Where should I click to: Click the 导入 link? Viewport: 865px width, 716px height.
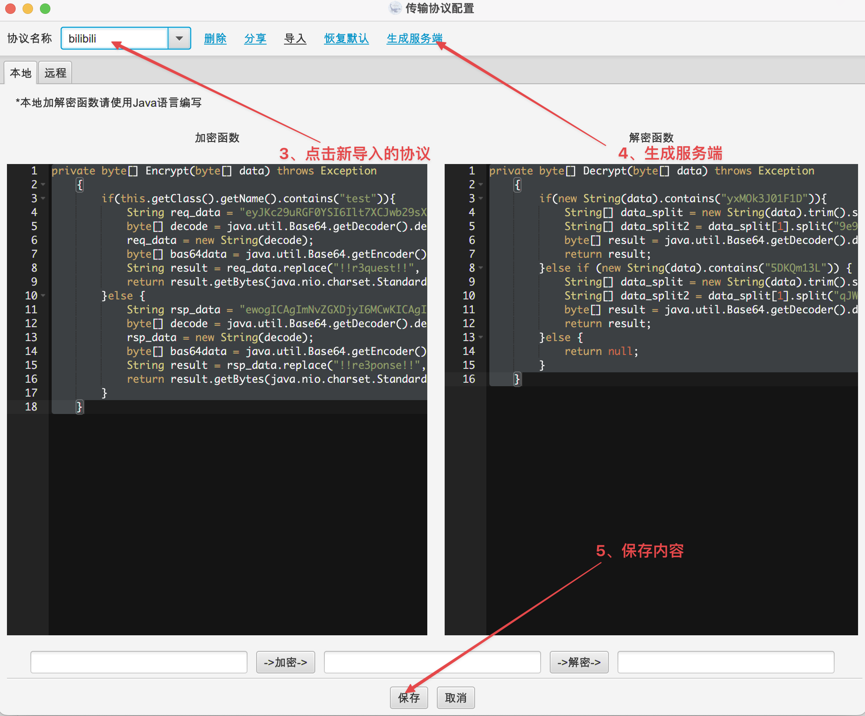[x=295, y=39]
